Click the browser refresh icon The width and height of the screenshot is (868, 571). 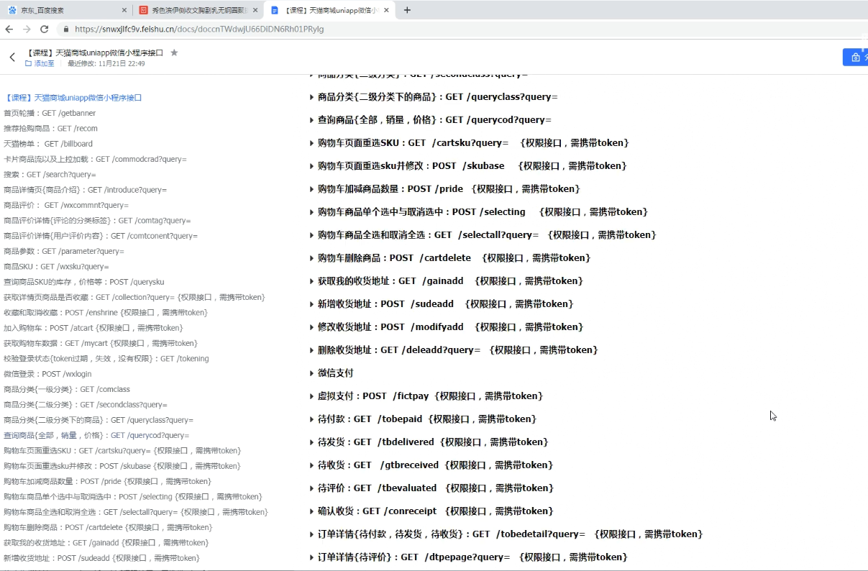pos(45,29)
